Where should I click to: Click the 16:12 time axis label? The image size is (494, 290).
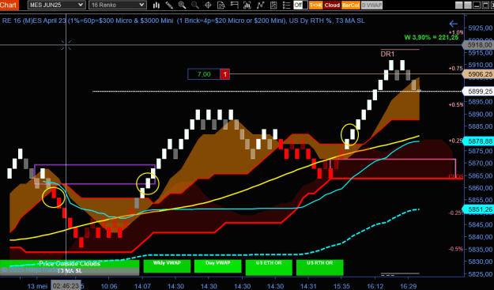click(375, 286)
